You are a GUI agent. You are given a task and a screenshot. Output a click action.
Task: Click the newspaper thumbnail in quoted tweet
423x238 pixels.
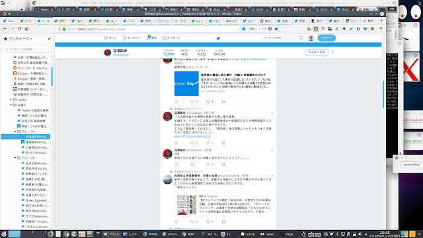pyautogui.click(x=186, y=205)
